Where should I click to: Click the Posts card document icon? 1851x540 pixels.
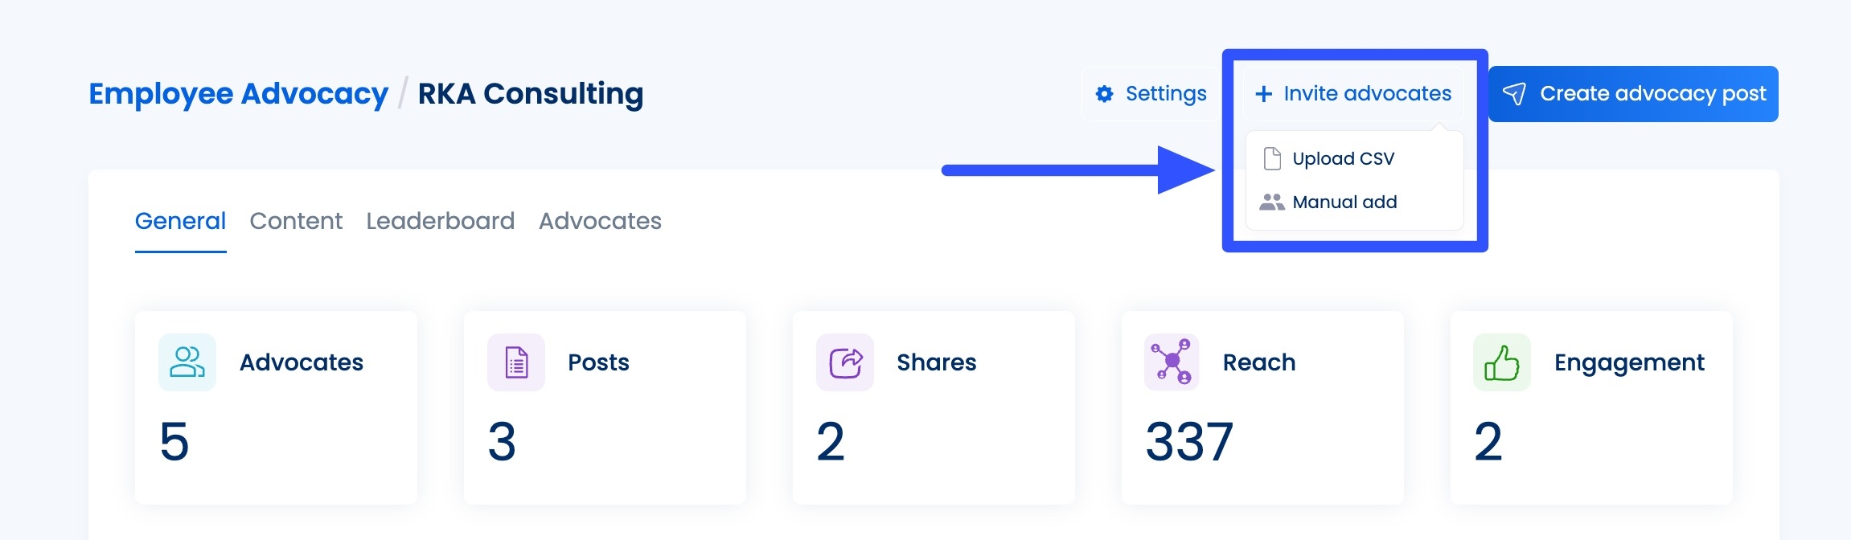516,362
